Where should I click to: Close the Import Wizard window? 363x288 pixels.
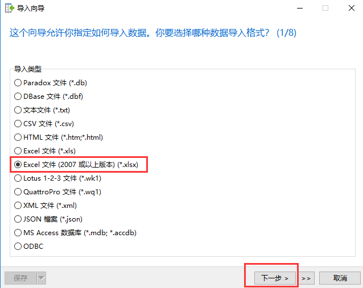click(x=352, y=8)
